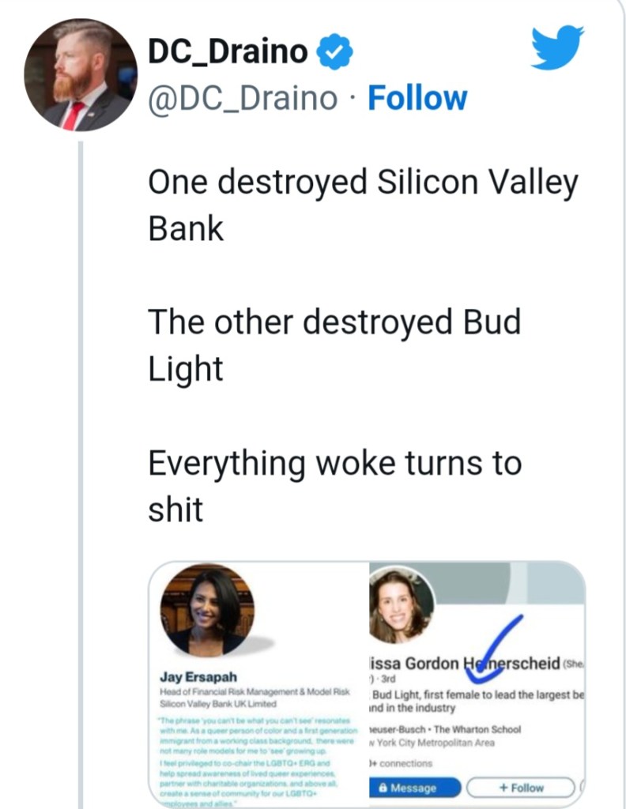Click the @DC_Draino handle
The height and width of the screenshot is (809, 626).
(x=242, y=100)
